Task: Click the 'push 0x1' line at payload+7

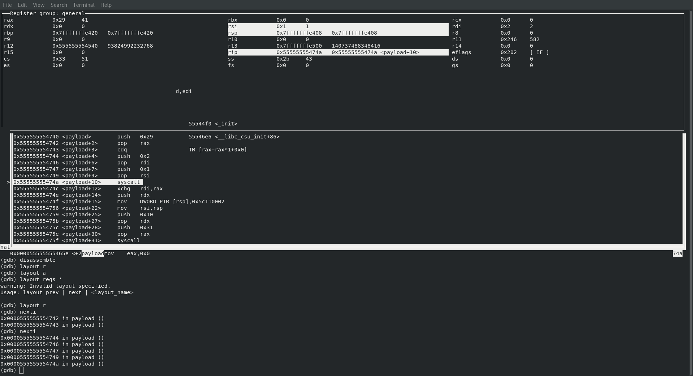Action: click(82, 169)
